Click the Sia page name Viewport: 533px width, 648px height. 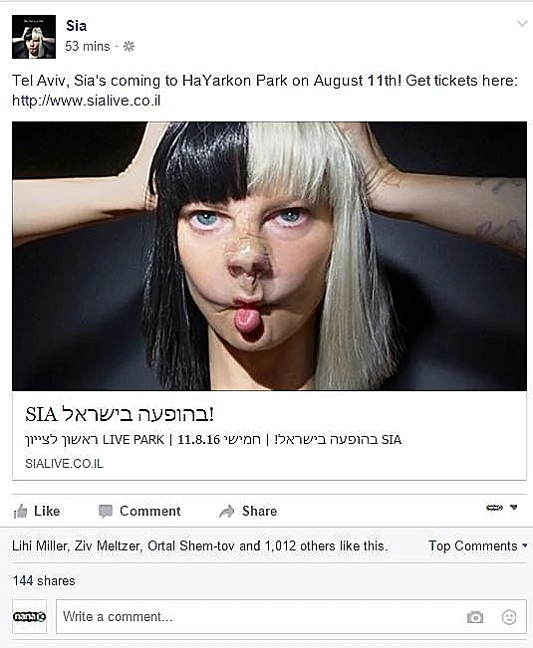pyautogui.click(x=76, y=26)
